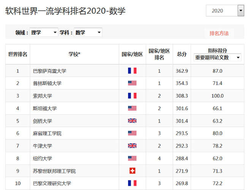Open 普林斯顿大学 school link
The height and width of the screenshot is (190, 251).
coord(47,83)
